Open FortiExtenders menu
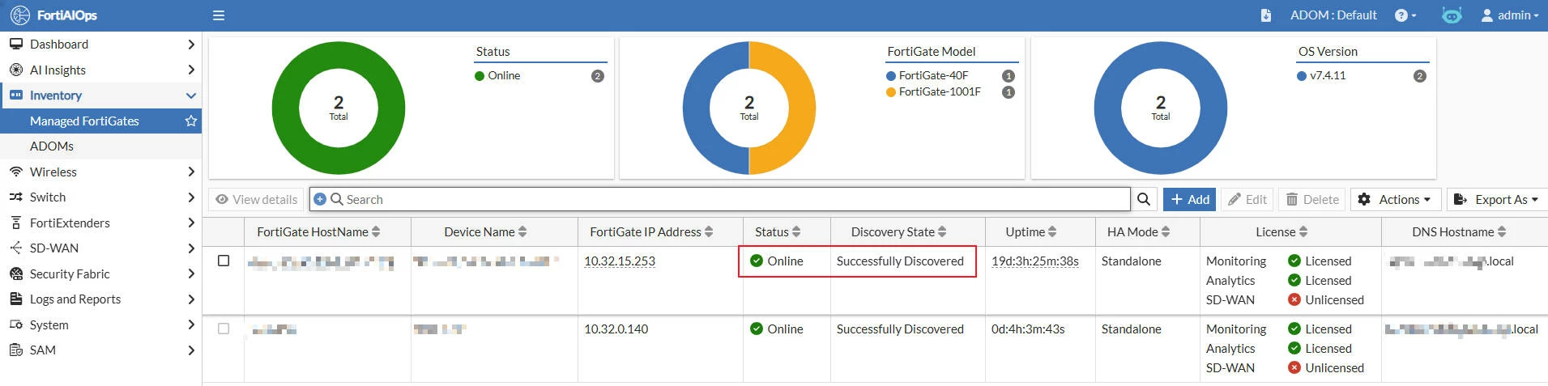The image size is (1548, 386). [x=100, y=223]
